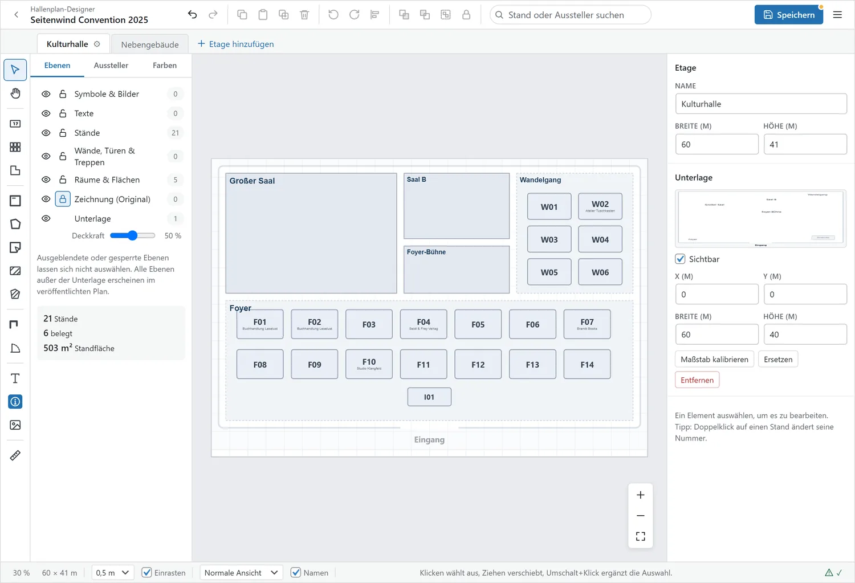Toggle visibility of the Stände layer

pyautogui.click(x=46, y=133)
